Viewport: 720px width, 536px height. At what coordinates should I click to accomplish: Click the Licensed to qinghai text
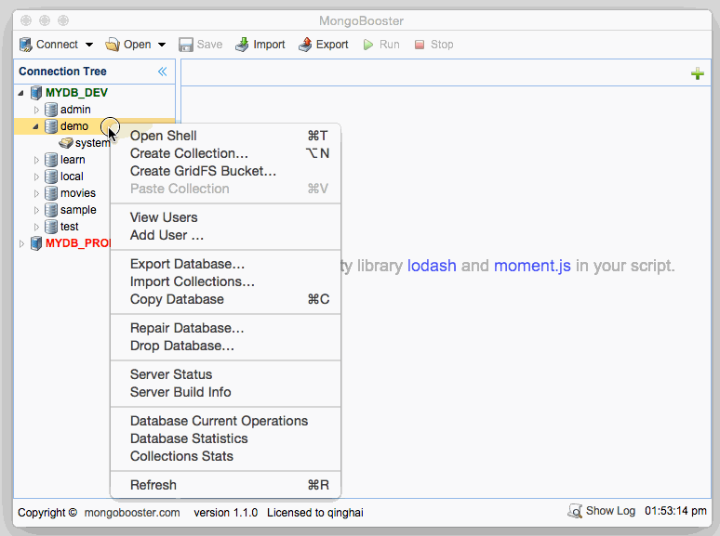(x=315, y=513)
